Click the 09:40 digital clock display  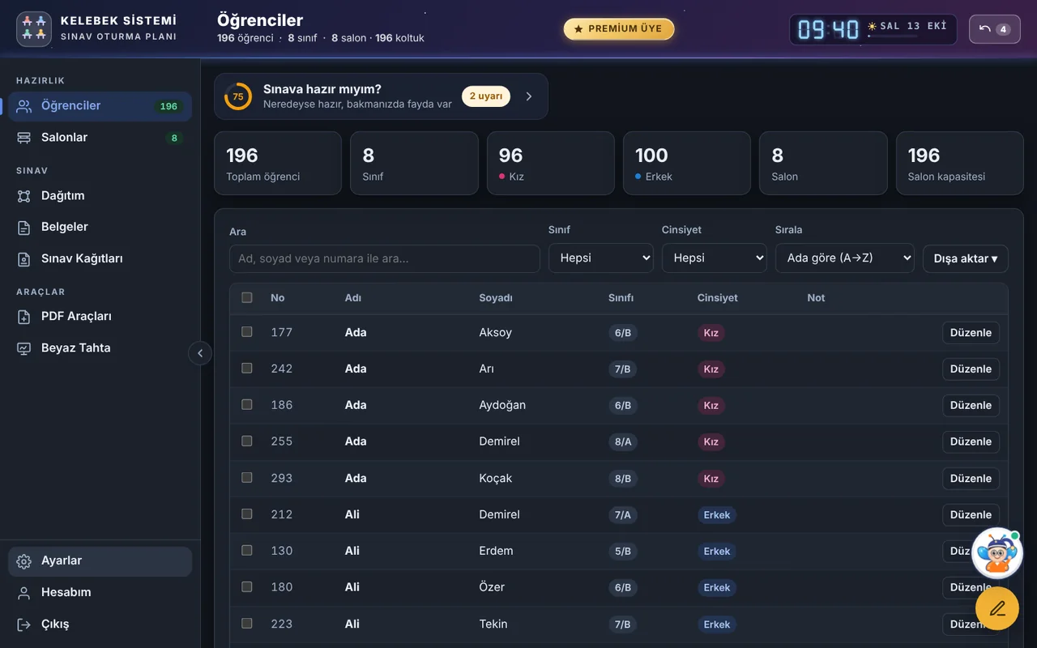click(828, 30)
